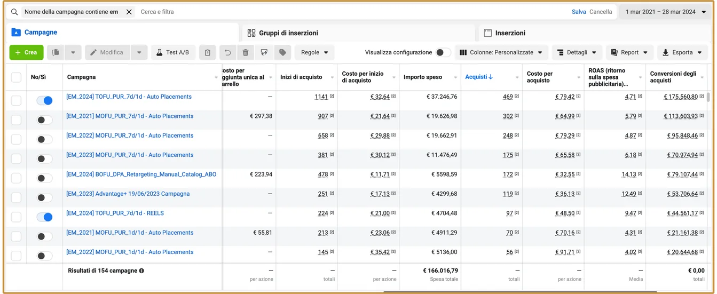Expand the duplicate options arrow

(x=73, y=52)
